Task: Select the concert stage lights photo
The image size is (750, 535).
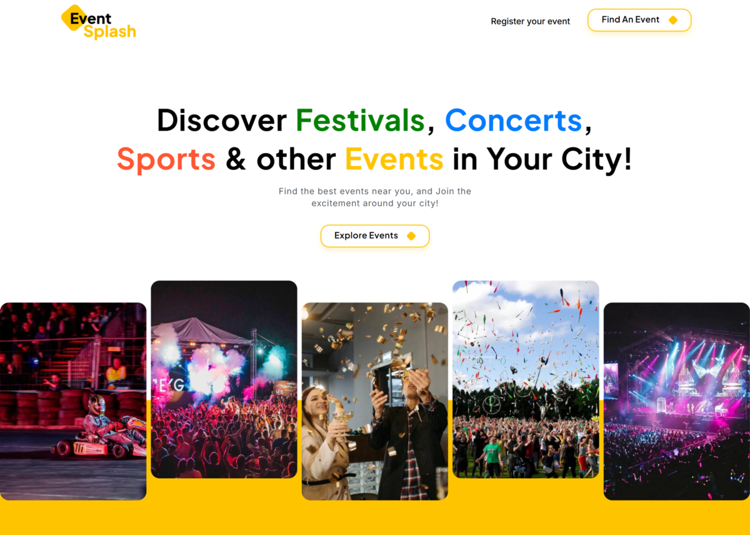Action: tap(677, 401)
